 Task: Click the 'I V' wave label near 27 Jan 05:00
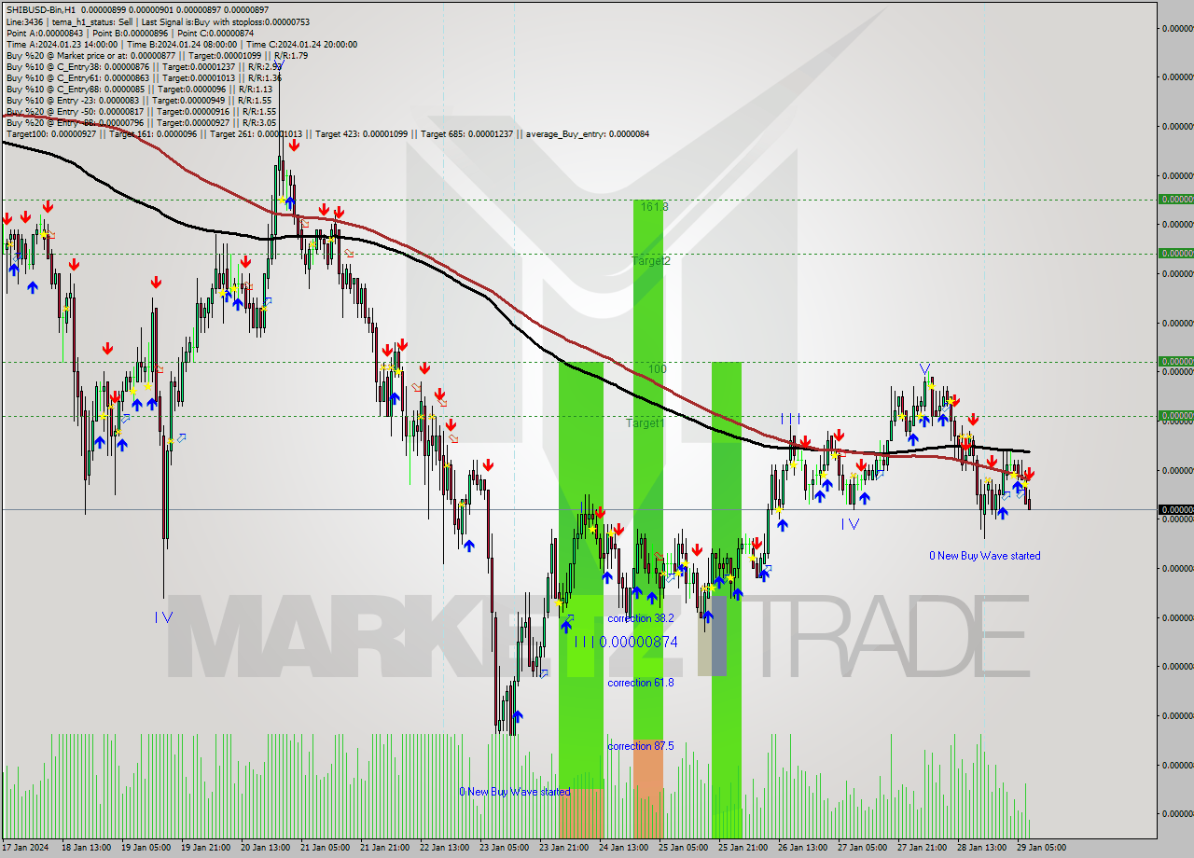point(850,524)
